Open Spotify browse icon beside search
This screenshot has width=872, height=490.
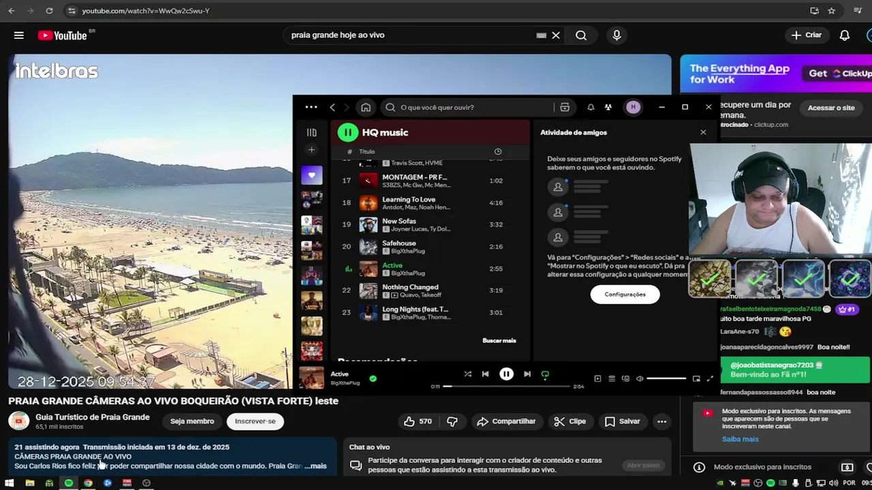point(565,107)
